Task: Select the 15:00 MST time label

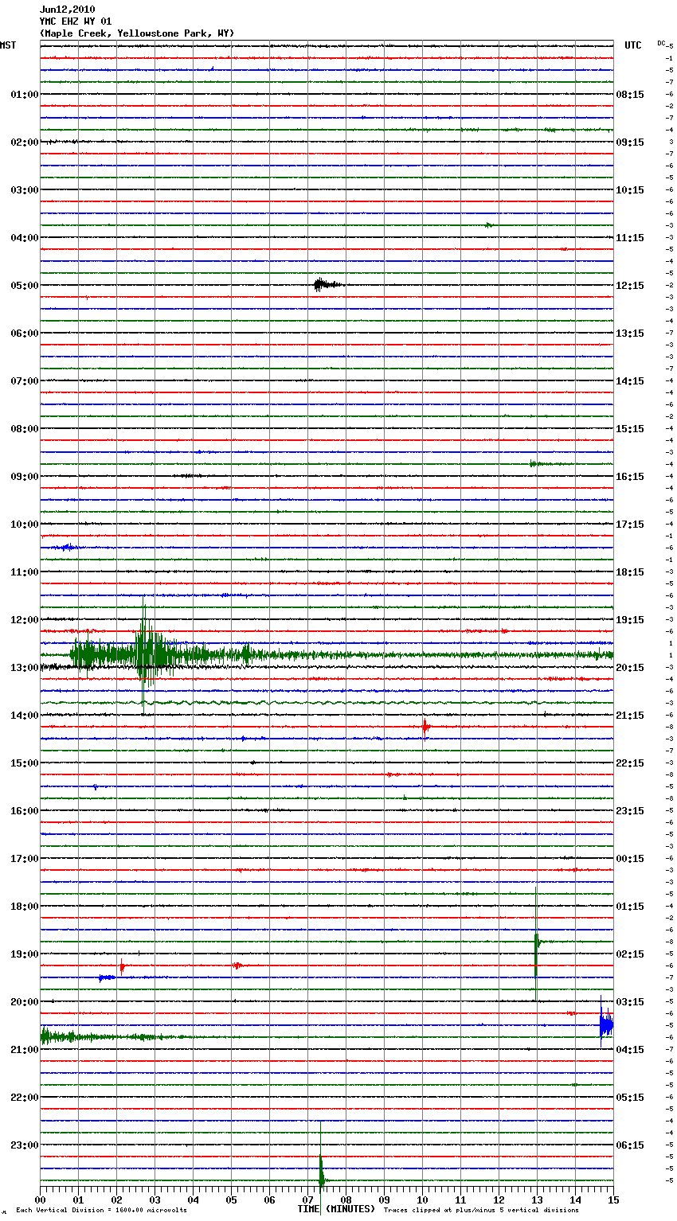Action: tap(24, 763)
